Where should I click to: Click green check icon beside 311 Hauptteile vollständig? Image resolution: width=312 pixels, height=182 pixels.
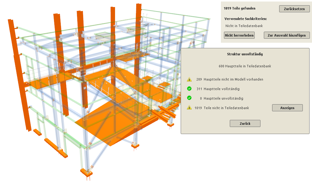click(x=189, y=89)
